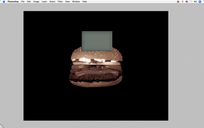204x128 pixels.
Task: Open the Photoshop application menu
Action: pyautogui.click(x=13, y=2)
